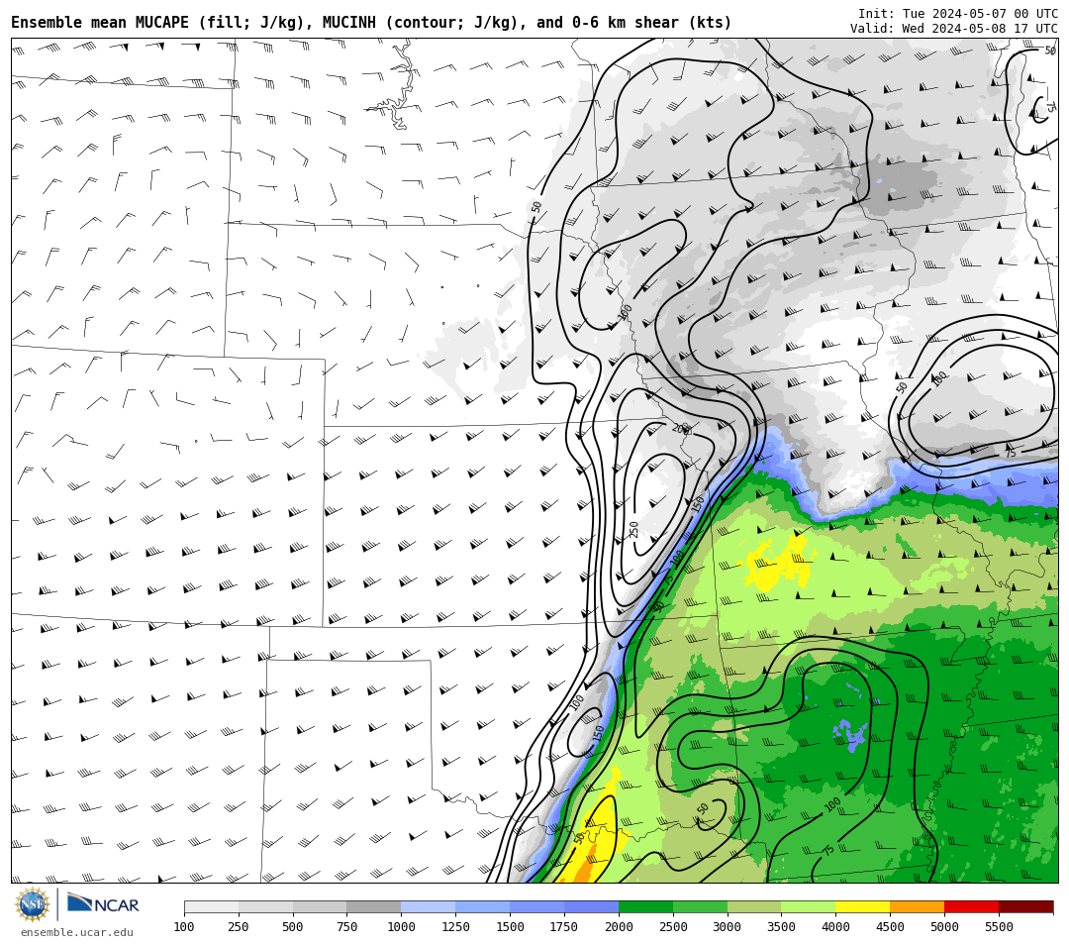Click the Valid time text
The height and width of the screenshot is (945, 1069).
(954, 29)
